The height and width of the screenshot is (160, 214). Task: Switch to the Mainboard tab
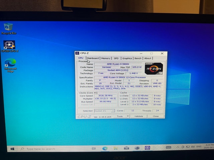(x=93, y=58)
